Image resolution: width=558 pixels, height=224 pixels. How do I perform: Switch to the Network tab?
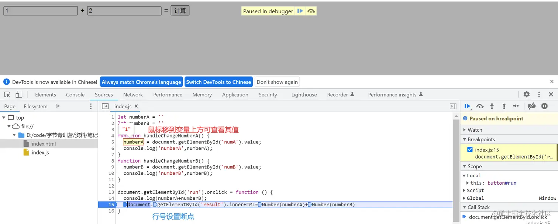tap(133, 95)
